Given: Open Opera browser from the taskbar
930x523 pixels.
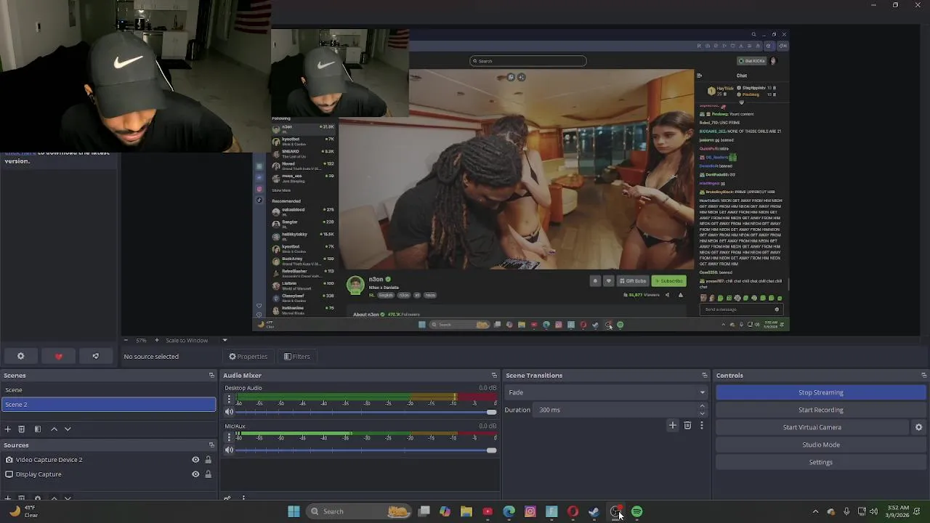Looking at the screenshot, I should point(573,511).
